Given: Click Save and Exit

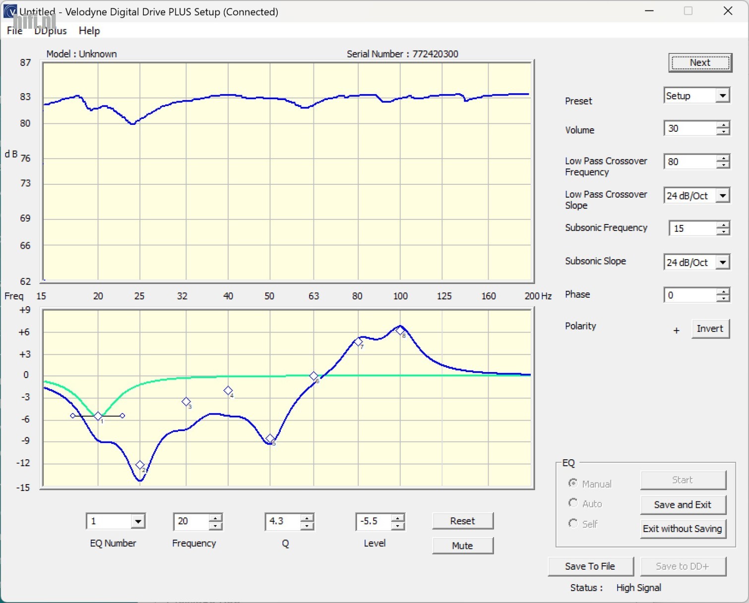Looking at the screenshot, I should click(x=683, y=505).
